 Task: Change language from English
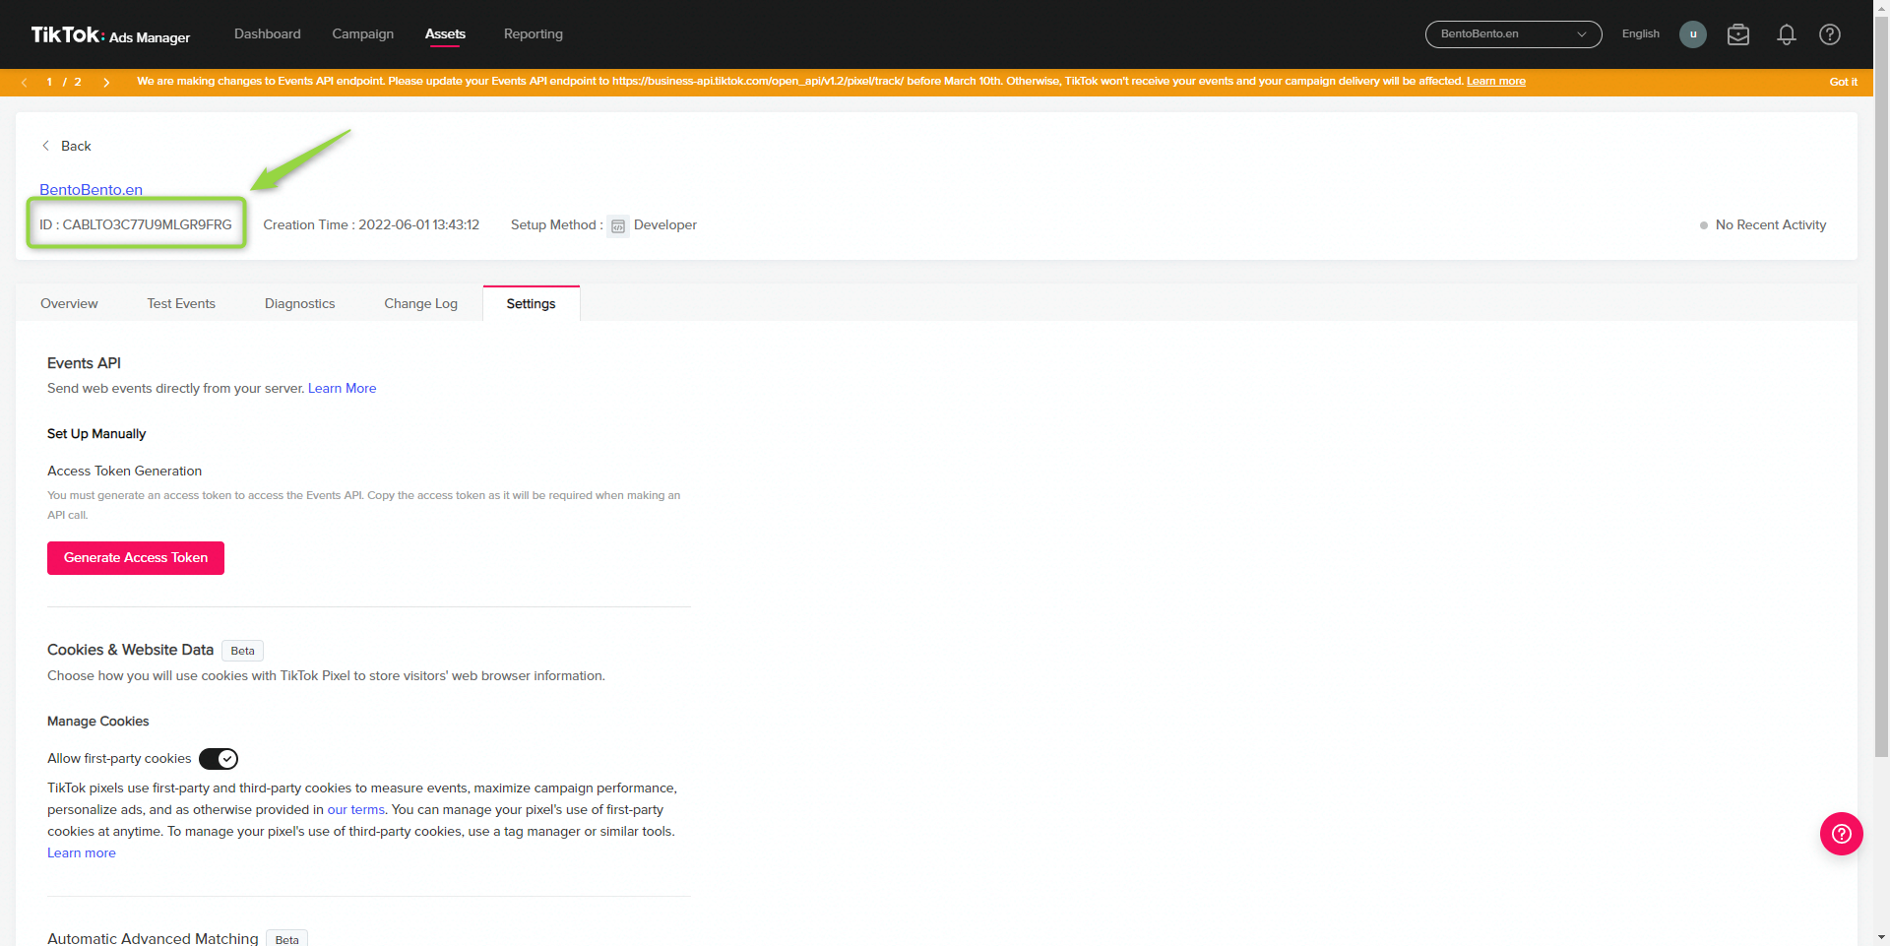click(x=1640, y=33)
